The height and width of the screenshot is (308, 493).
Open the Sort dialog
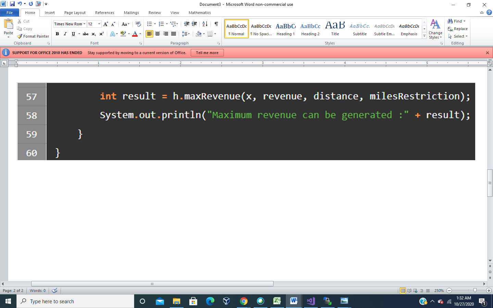pos(204,24)
